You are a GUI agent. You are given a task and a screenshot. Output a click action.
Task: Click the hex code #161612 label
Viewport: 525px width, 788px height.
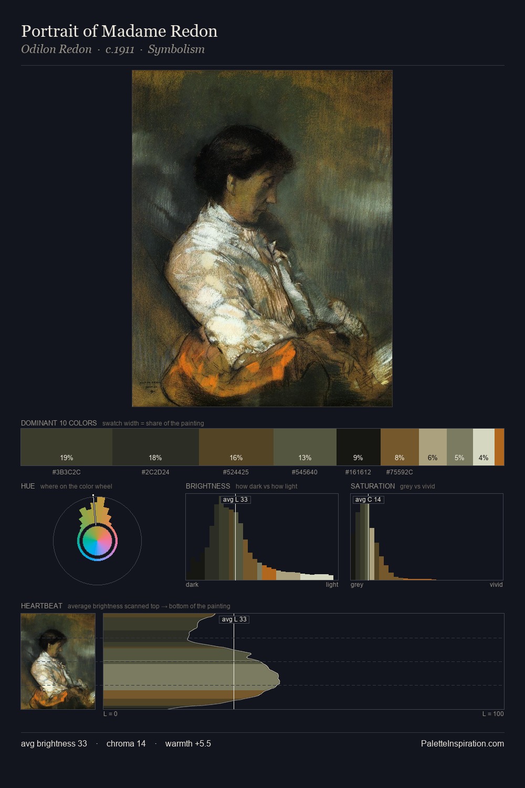click(358, 472)
